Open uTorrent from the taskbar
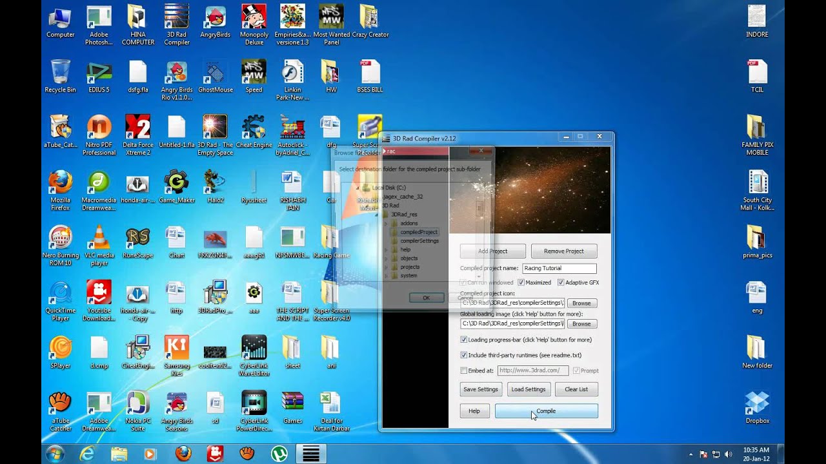The width and height of the screenshot is (826, 464). (x=279, y=454)
